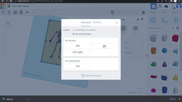Toggle the shape lock icon

tap(138, 19)
